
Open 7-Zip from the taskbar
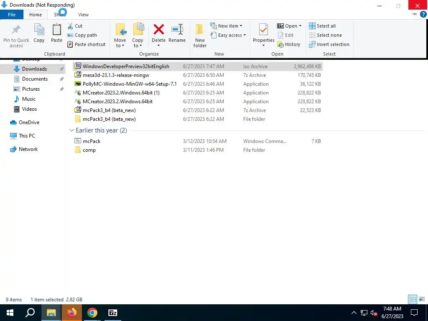click(x=113, y=313)
